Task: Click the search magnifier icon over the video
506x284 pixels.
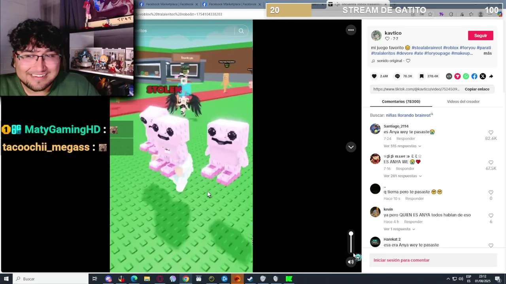Action: coord(241,31)
